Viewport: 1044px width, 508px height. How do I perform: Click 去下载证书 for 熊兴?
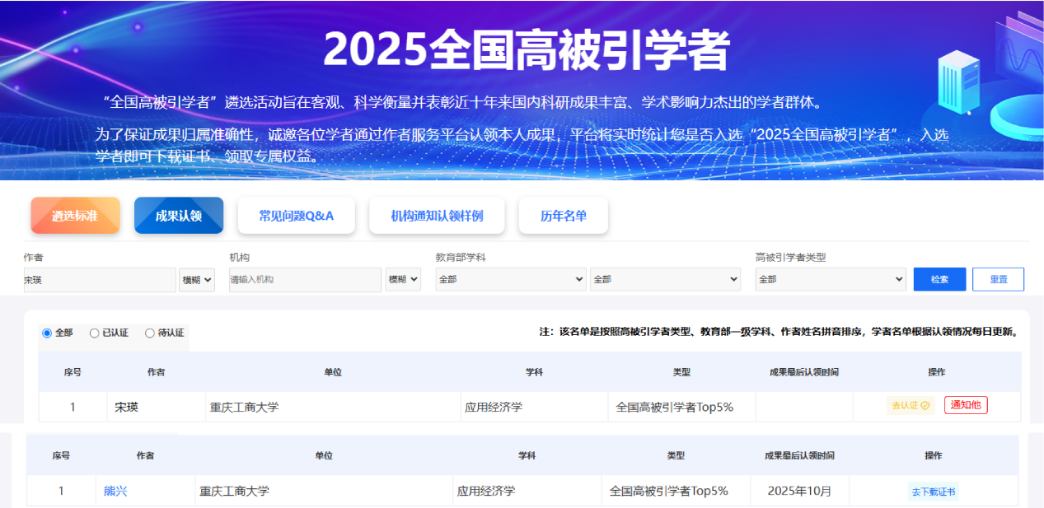coord(933,492)
